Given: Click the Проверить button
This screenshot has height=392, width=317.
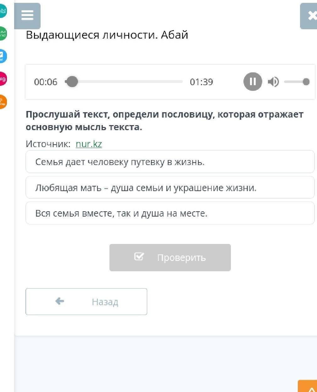Looking at the screenshot, I should click(170, 257).
